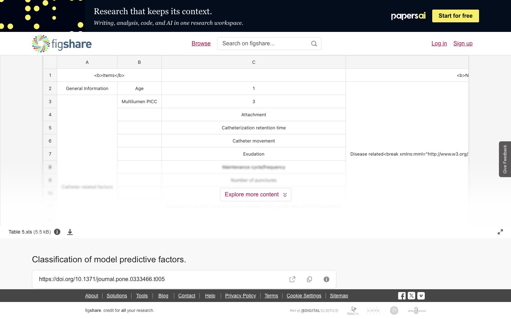Open Give Feedback side tab
511x319 pixels.
[x=505, y=159]
